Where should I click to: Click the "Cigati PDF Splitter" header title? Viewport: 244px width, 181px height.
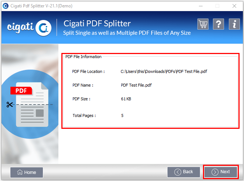(x=97, y=24)
